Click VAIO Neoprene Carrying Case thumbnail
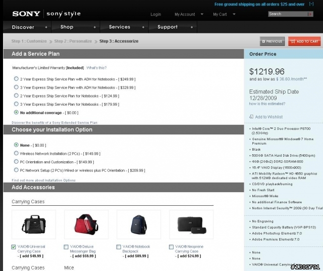 (x=191, y=224)
